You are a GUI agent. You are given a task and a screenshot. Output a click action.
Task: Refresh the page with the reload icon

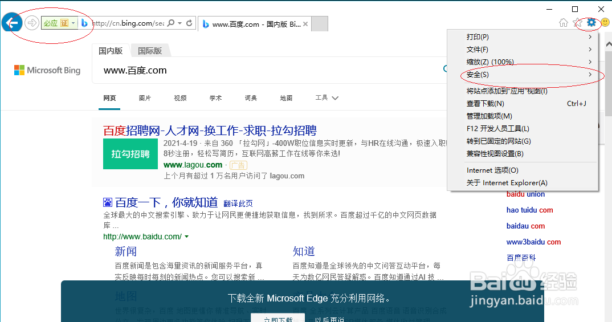(x=189, y=23)
